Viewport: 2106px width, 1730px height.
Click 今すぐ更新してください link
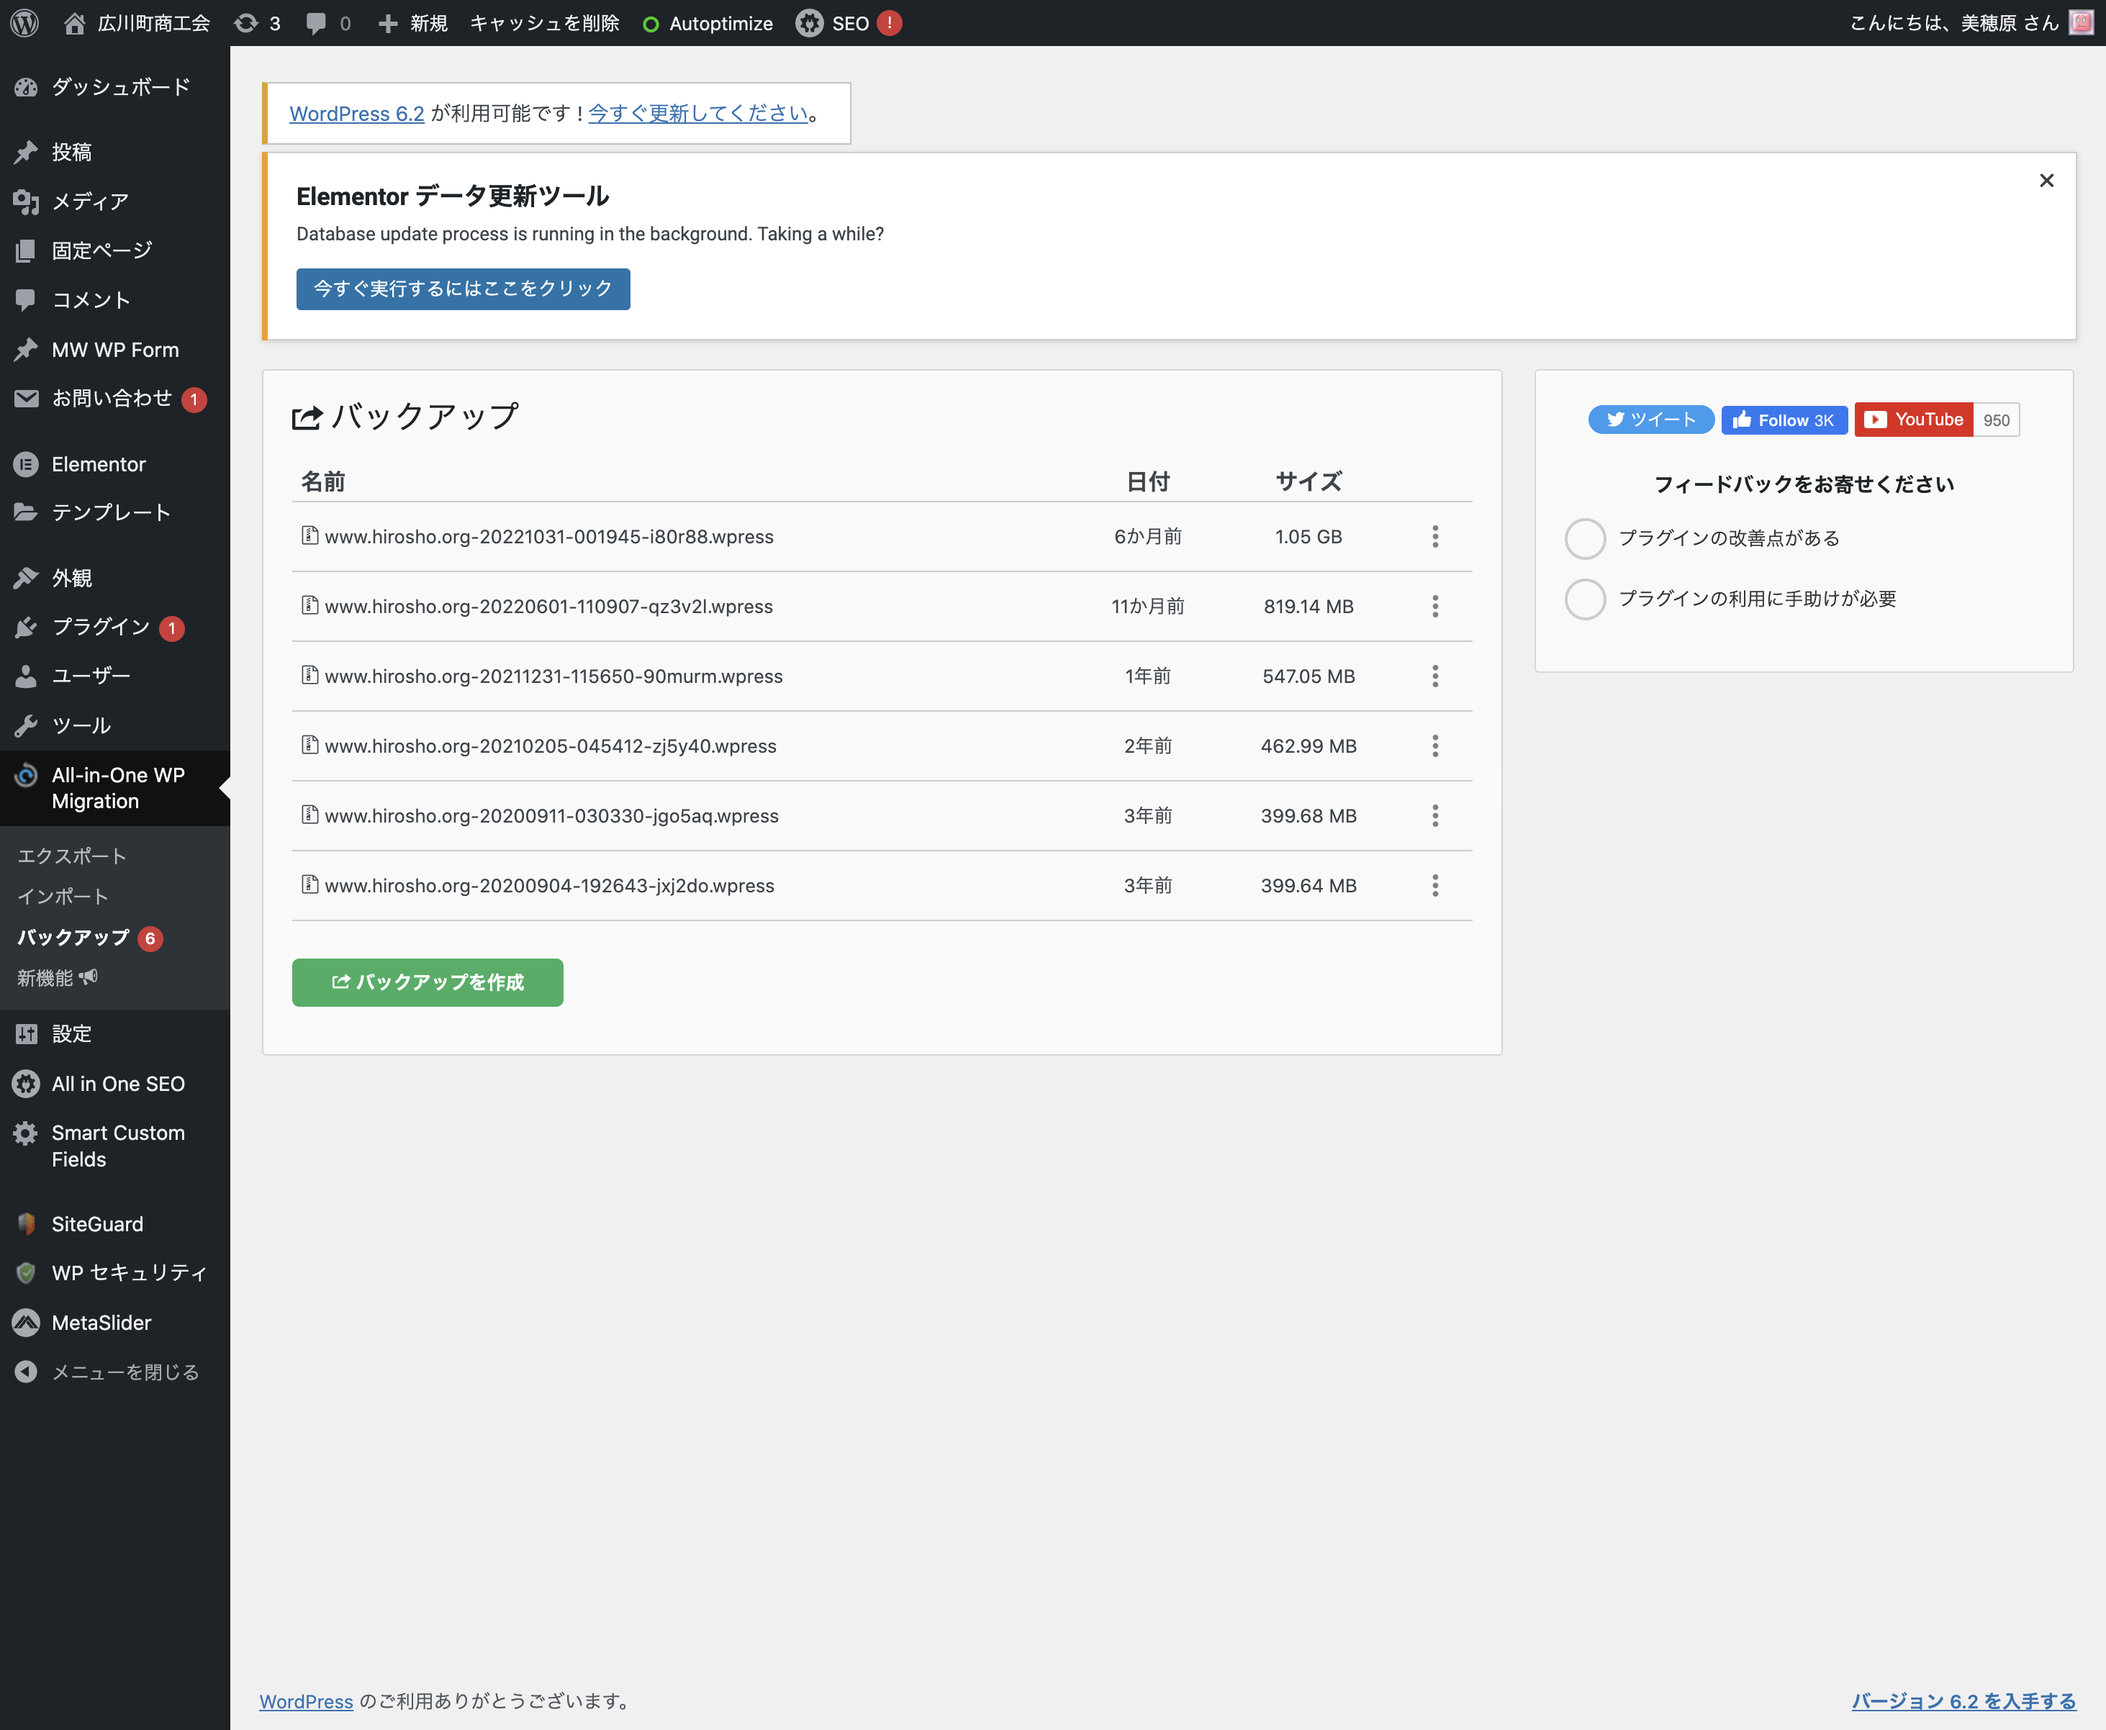click(x=697, y=114)
